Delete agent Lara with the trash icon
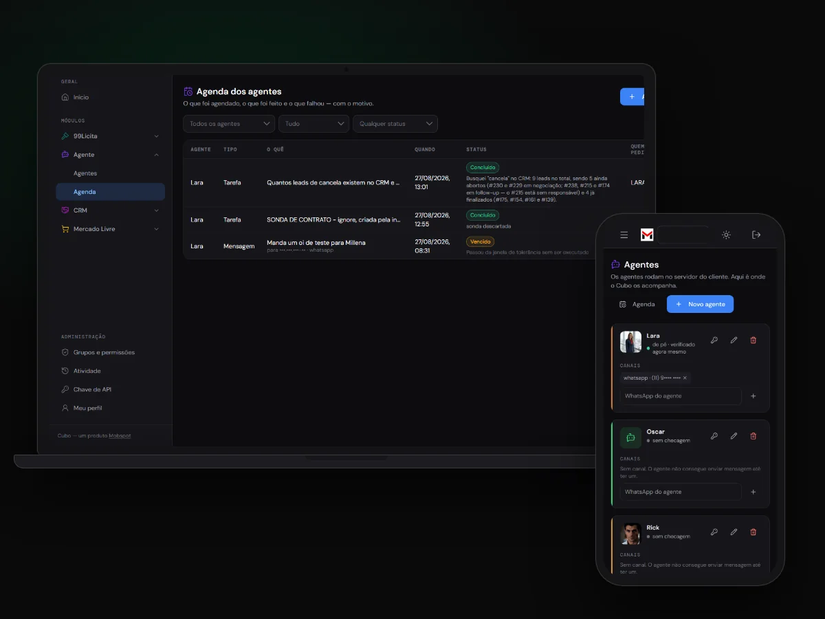825x619 pixels. click(x=753, y=340)
